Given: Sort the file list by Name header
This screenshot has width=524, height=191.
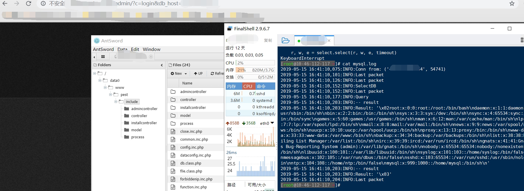Looking at the screenshot, I should pos(187,83).
